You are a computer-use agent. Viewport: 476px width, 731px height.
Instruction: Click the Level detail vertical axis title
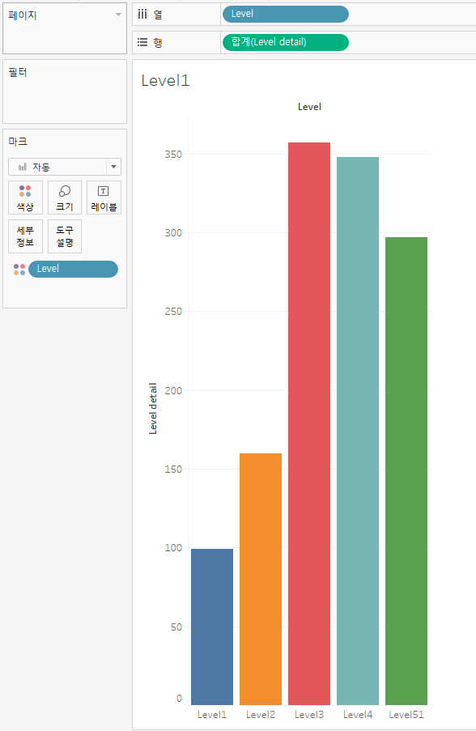tap(153, 409)
